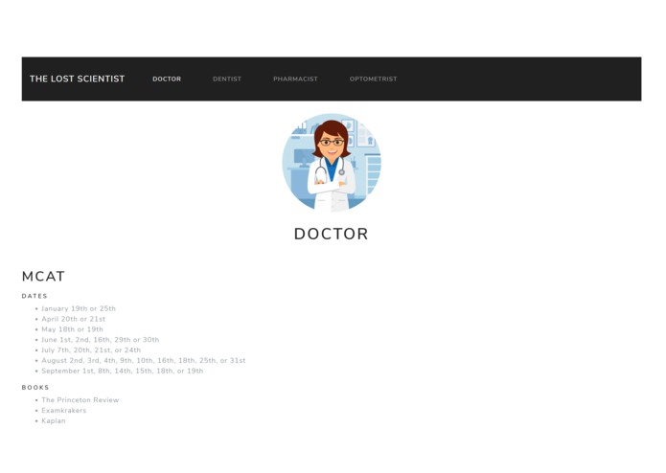Select the April 20th or 21st line

[73, 319]
